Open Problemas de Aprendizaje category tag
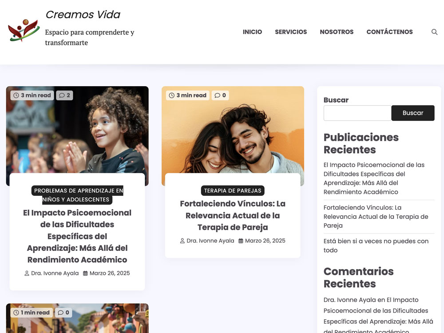The width and height of the screenshot is (444, 333). pos(78,195)
